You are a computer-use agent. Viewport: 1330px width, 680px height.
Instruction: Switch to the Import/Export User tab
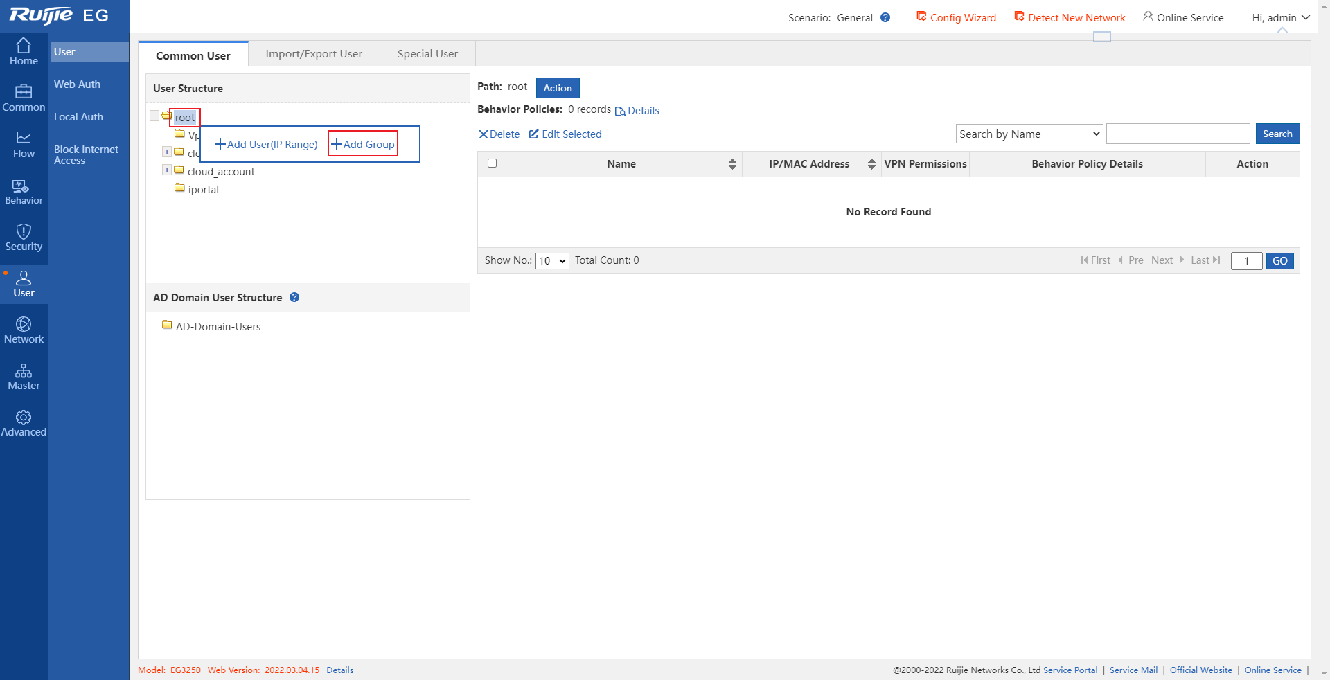(314, 54)
